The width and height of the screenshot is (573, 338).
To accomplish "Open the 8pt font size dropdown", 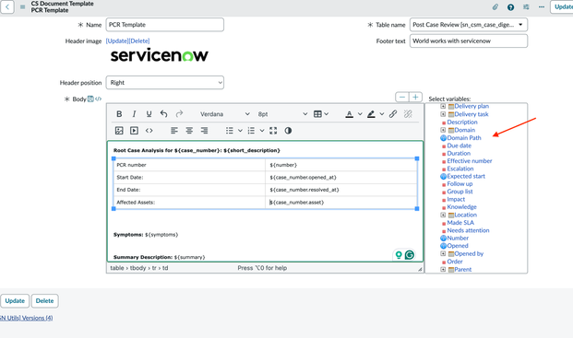I will tap(282, 114).
